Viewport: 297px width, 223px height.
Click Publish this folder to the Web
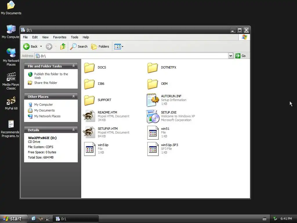[51, 76]
